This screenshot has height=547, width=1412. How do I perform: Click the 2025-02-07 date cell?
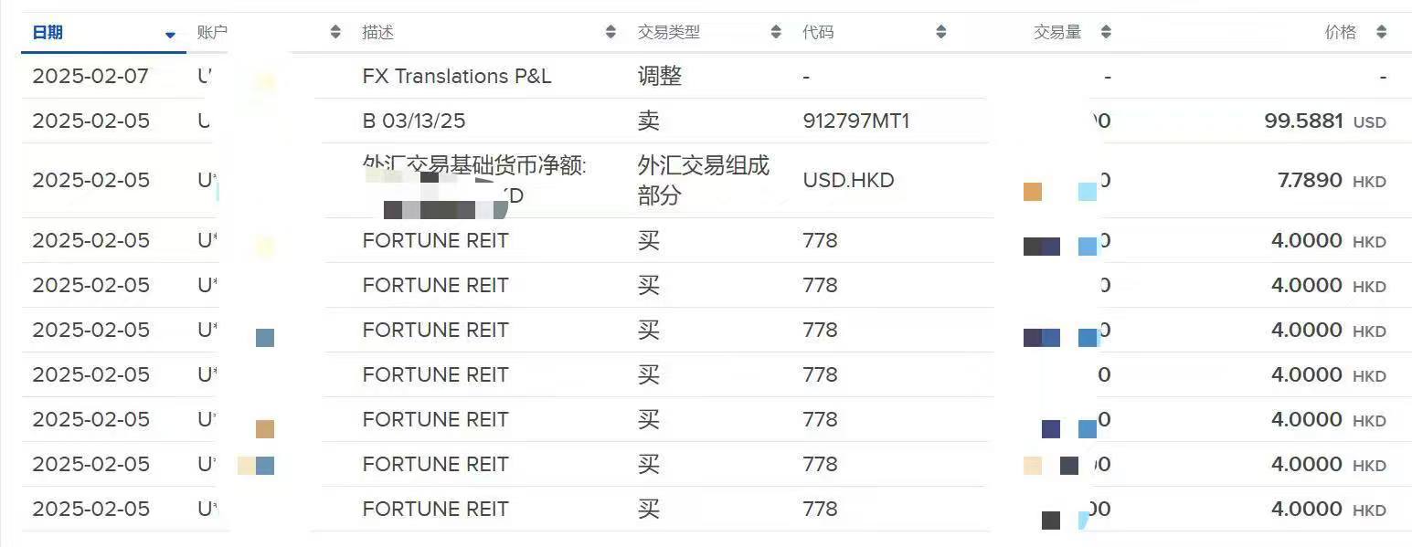pyautogui.click(x=90, y=77)
